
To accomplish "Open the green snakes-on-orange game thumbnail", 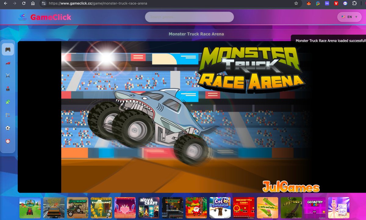I will (x=268, y=208).
